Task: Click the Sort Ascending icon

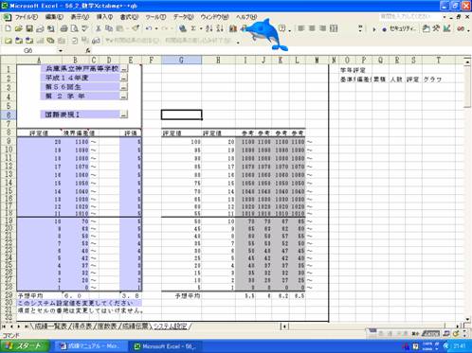Action: (x=209, y=28)
